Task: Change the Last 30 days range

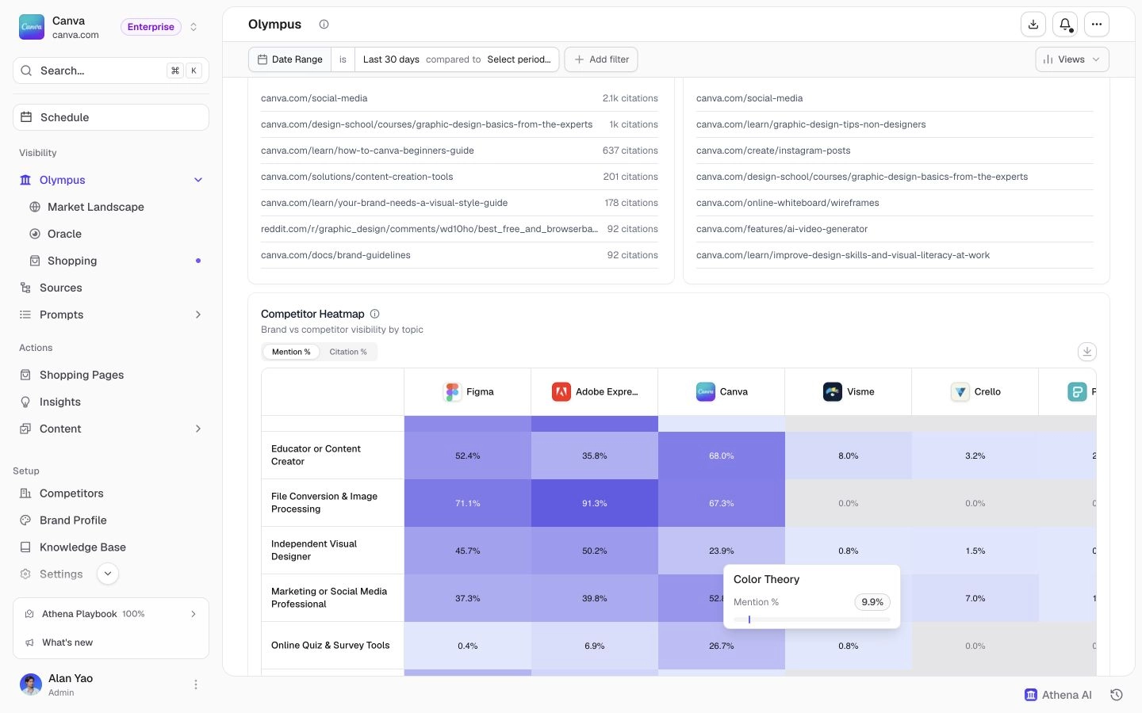Action: 391,59
